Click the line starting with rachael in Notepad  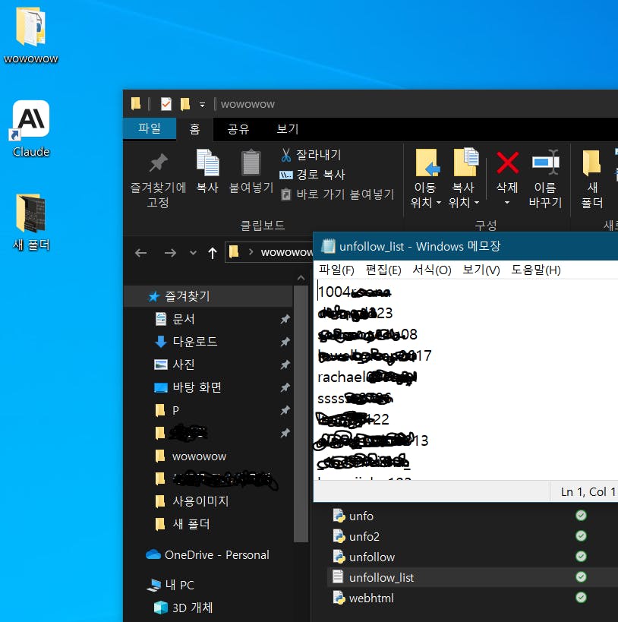click(x=367, y=377)
